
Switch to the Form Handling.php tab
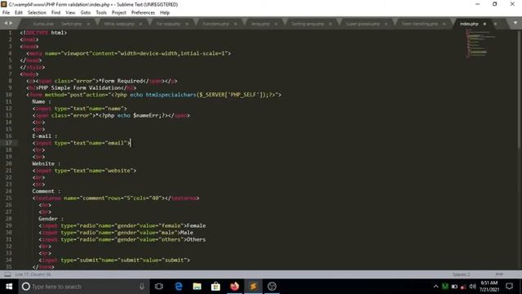[419, 24]
